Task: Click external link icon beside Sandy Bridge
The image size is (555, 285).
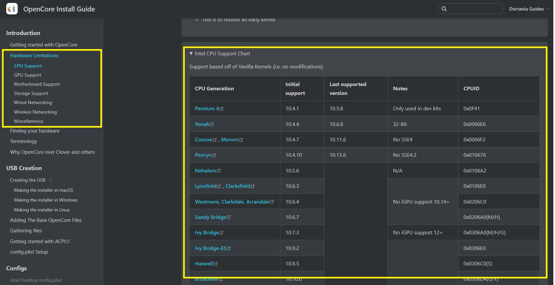Action: [229, 217]
